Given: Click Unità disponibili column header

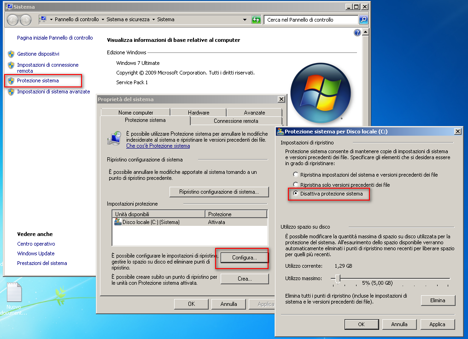Looking at the screenshot, I should point(159,214).
